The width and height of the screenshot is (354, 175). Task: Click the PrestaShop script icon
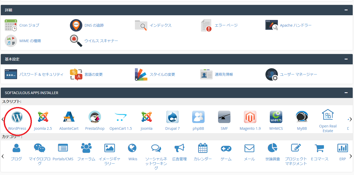point(95,117)
